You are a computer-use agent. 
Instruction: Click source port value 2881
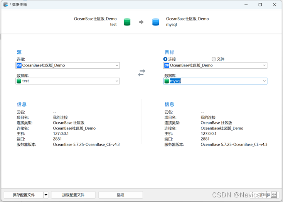[57, 139]
